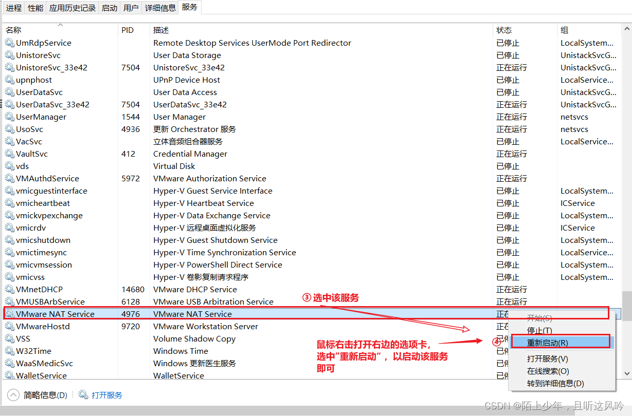
Task: Sort by the 组 column header
Action: 589,30
